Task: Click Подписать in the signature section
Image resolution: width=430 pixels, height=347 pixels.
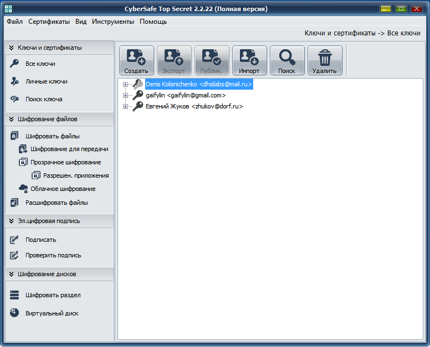Action: [x=40, y=240]
